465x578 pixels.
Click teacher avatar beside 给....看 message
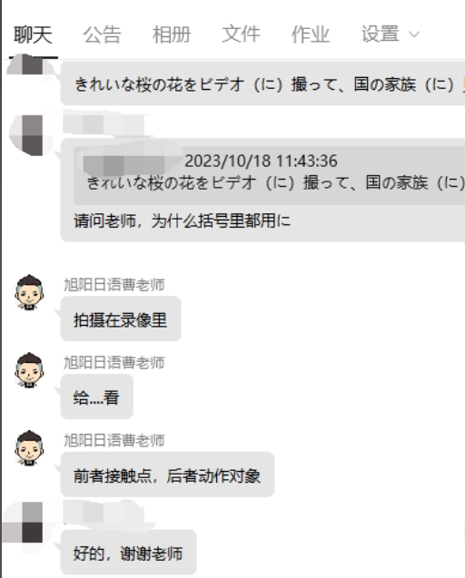pyautogui.click(x=29, y=370)
